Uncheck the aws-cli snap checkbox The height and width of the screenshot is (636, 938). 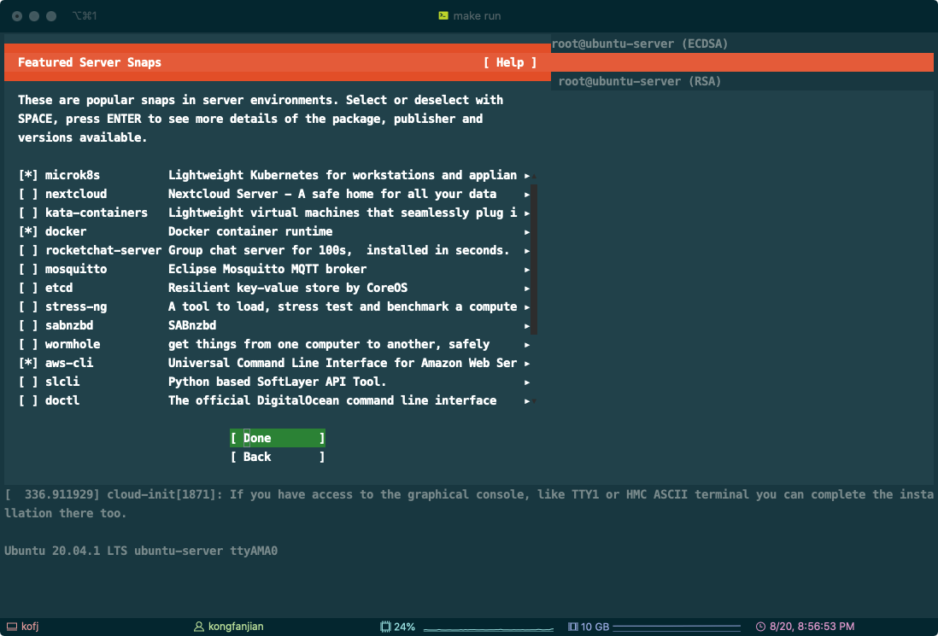pyautogui.click(x=28, y=363)
